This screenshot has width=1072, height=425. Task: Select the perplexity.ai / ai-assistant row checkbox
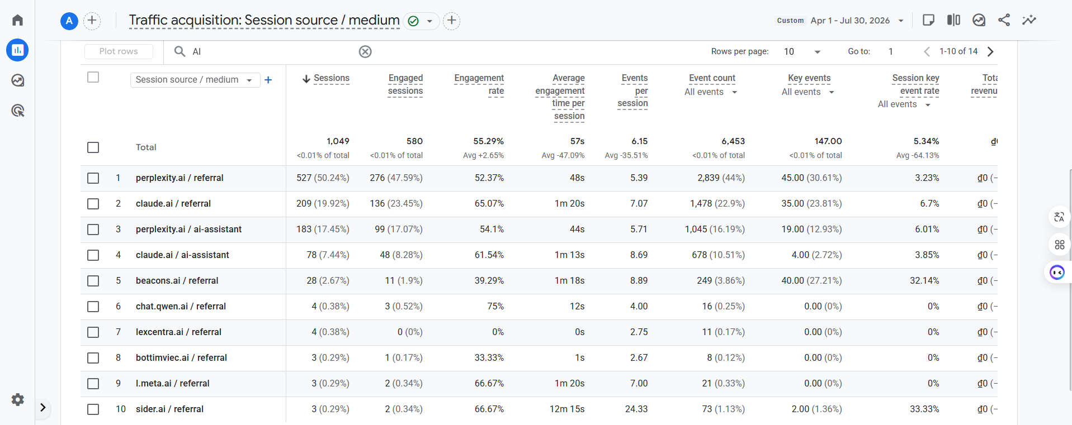click(93, 230)
